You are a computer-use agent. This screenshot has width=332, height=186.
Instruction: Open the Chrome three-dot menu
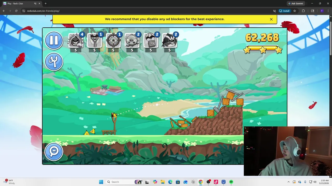pyautogui.click(x=328, y=11)
